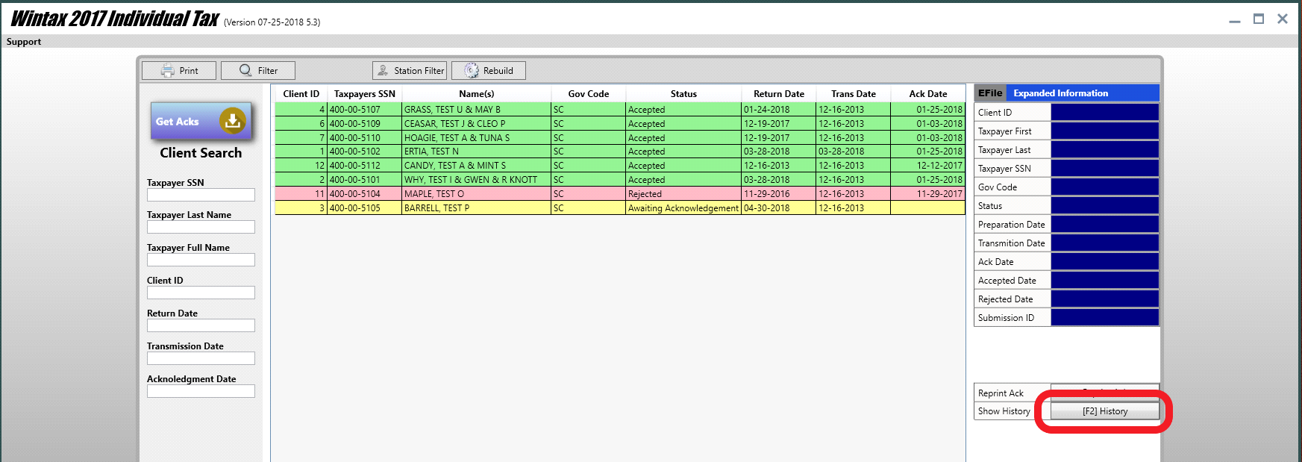Screen dimensions: 1302x462
Task: Click the Rebuild button label
Action: click(498, 71)
